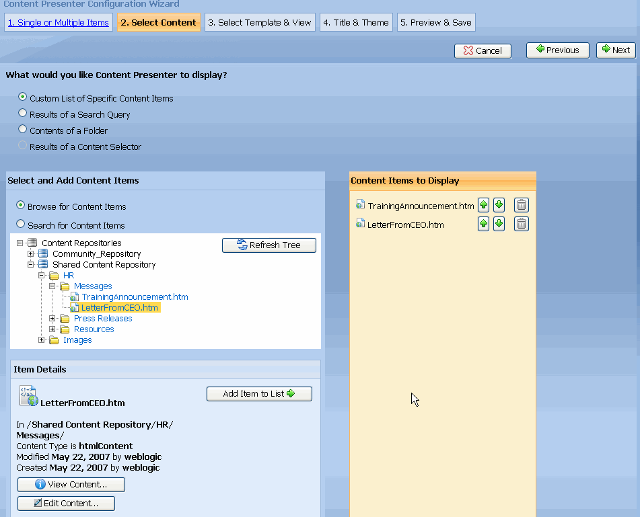Screen dimensions: 640x517
Task: Collapse the Messages folder
Action: (x=52, y=286)
